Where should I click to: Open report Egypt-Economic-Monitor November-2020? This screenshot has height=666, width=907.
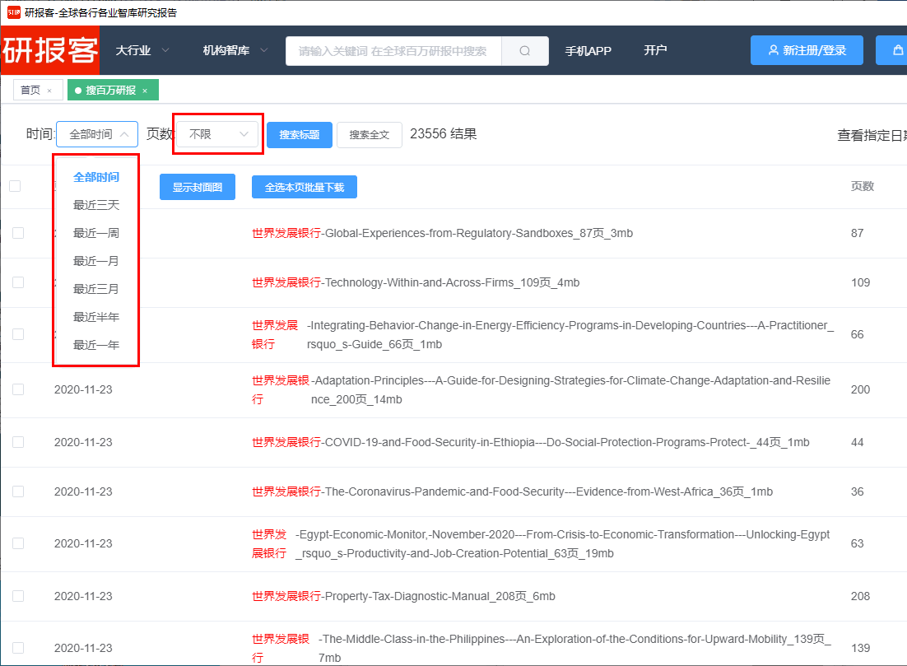[x=541, y=543]
